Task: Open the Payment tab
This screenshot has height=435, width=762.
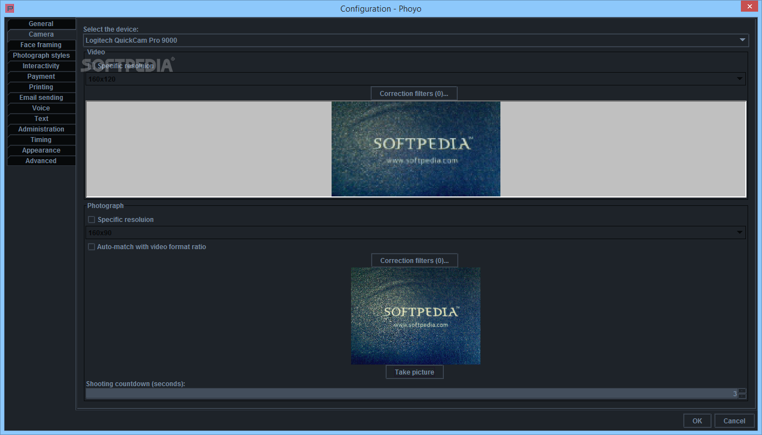Action: pyautogui.click(x=41, y=77)
